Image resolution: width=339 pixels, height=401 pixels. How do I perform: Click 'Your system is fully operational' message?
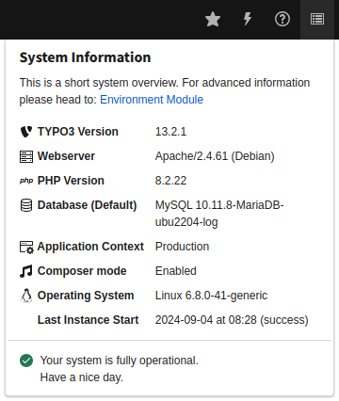120,361
